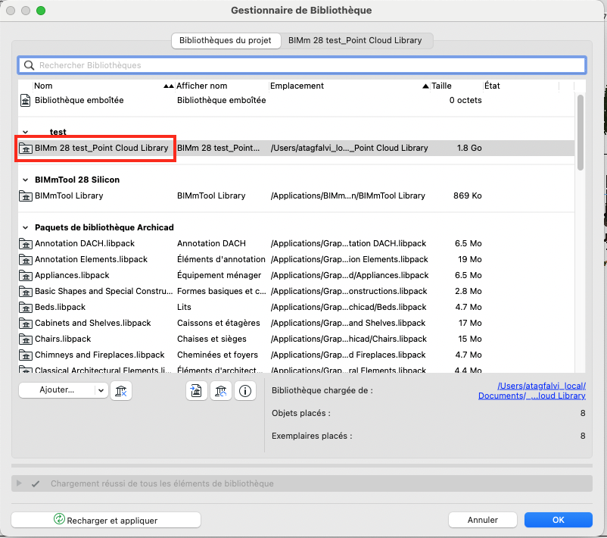Image resolution: width=607 pixels, height=538 pixels.
Task: Switch to Bibliothèques du projet tab
Action: point(226,40)
